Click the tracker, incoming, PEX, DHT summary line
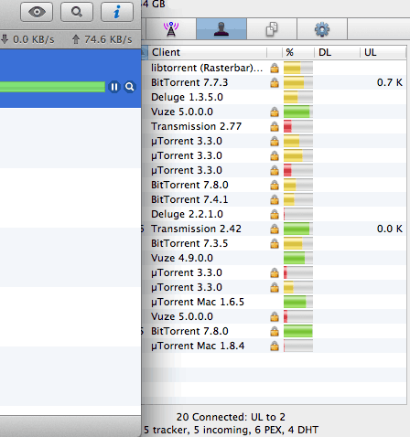The image size is (410, 437). (231, 430)
